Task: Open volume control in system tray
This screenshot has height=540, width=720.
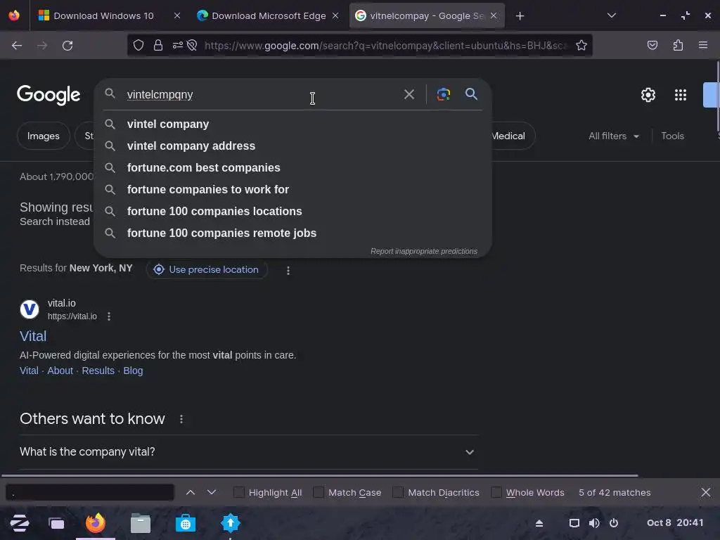Action: point(593,523)
